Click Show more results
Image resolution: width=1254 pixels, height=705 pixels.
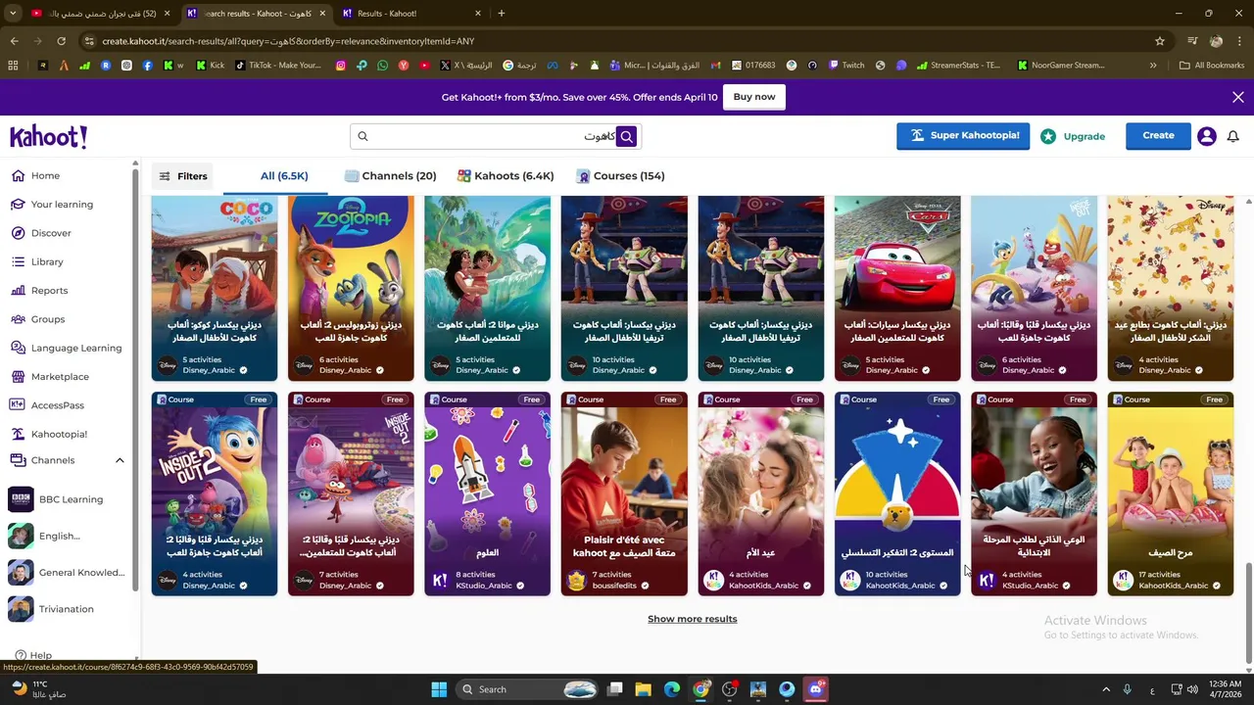tap(693, 619)
